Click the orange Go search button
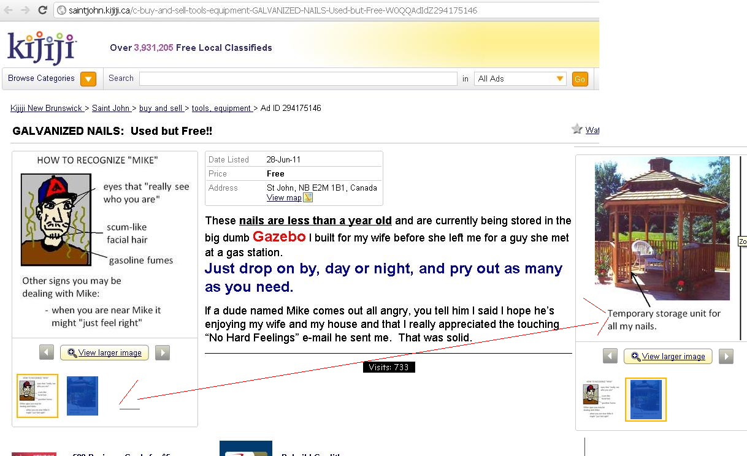Image resolution: width=747 pixels, height=456 pixels. point(580,78)
